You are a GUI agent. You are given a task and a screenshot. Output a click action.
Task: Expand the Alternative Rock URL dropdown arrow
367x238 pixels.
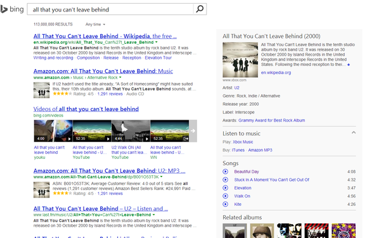tap(120, 77)
